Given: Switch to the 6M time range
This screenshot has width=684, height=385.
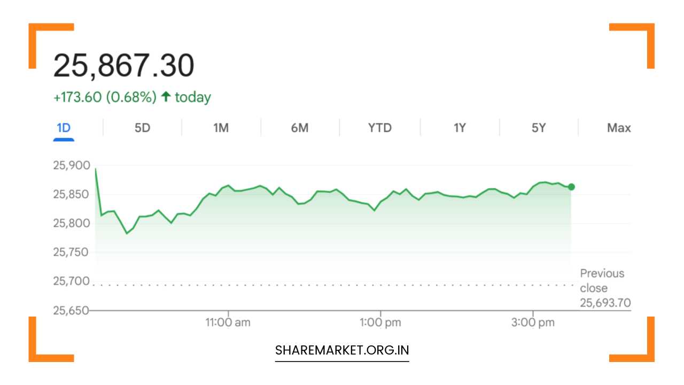Looking at the screenshot, I should pyautogui.click(x=300, y=128).
